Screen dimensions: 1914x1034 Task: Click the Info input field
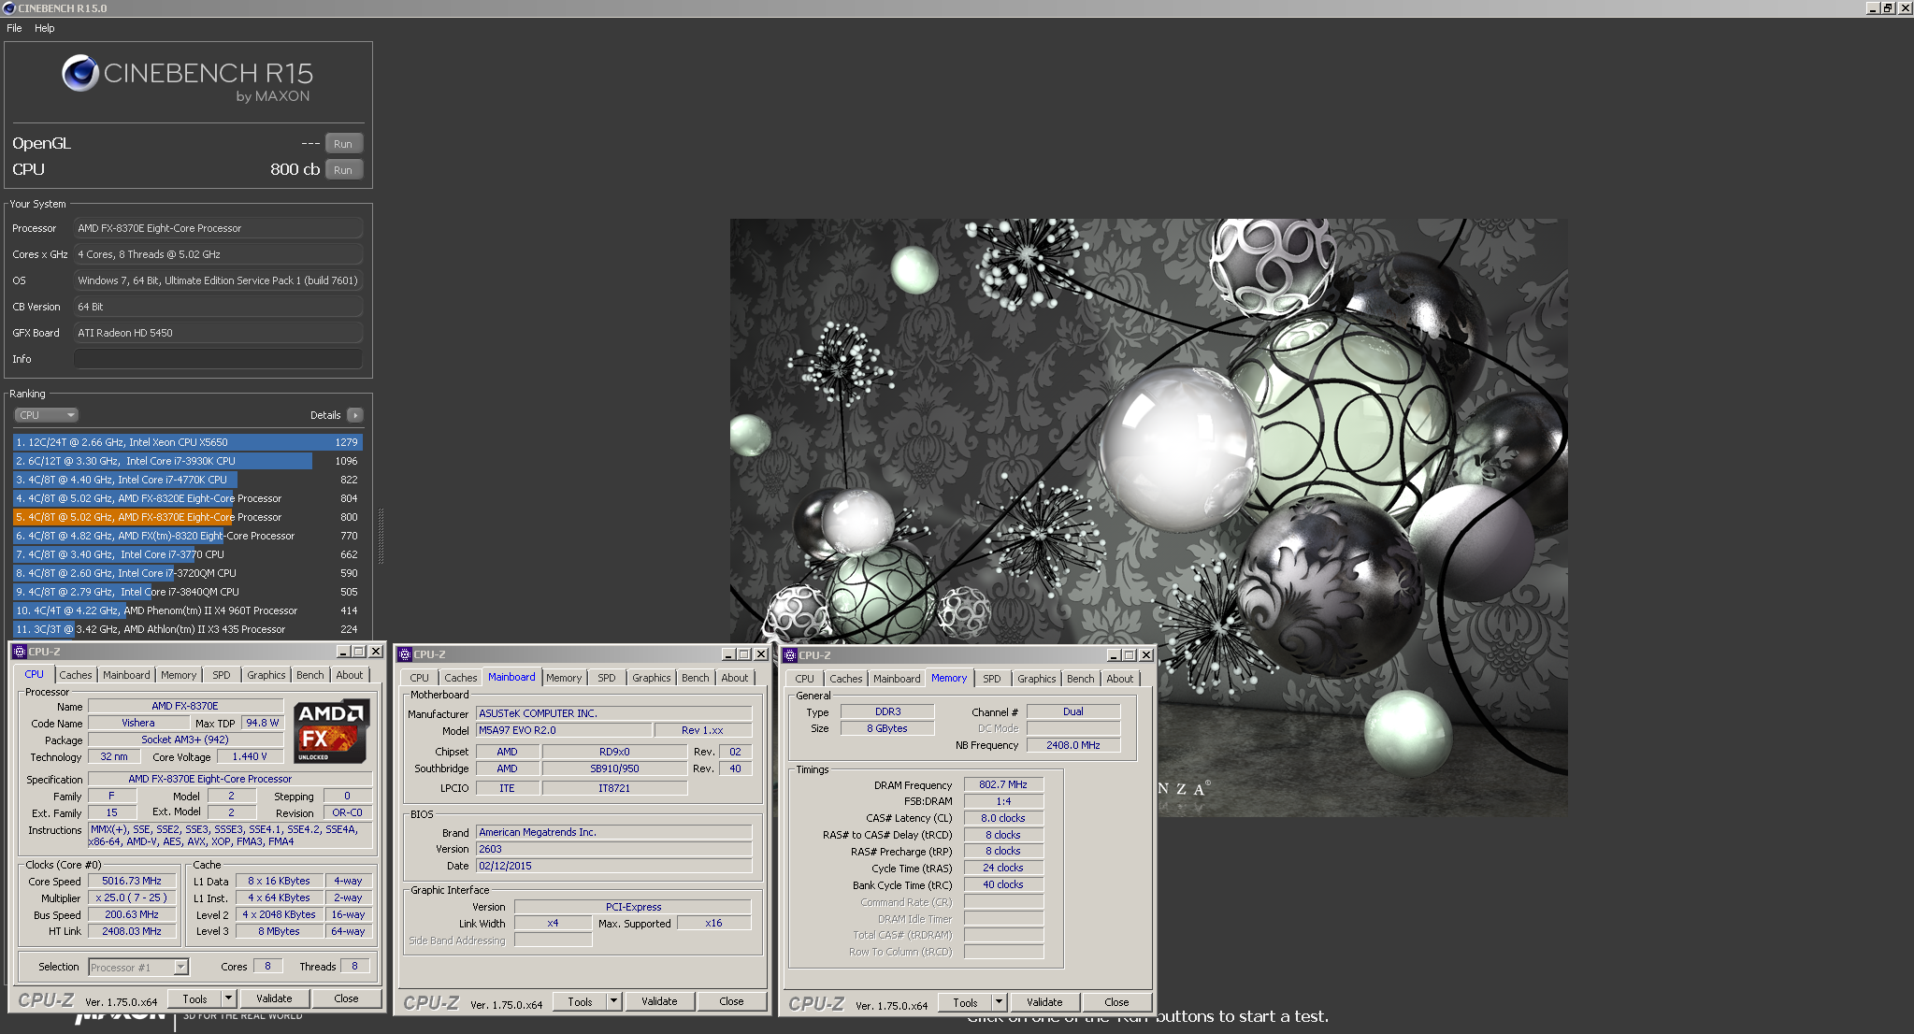pyautogui.click(x=218, y=359)
